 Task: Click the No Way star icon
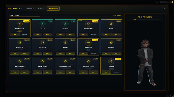(111, 43)
